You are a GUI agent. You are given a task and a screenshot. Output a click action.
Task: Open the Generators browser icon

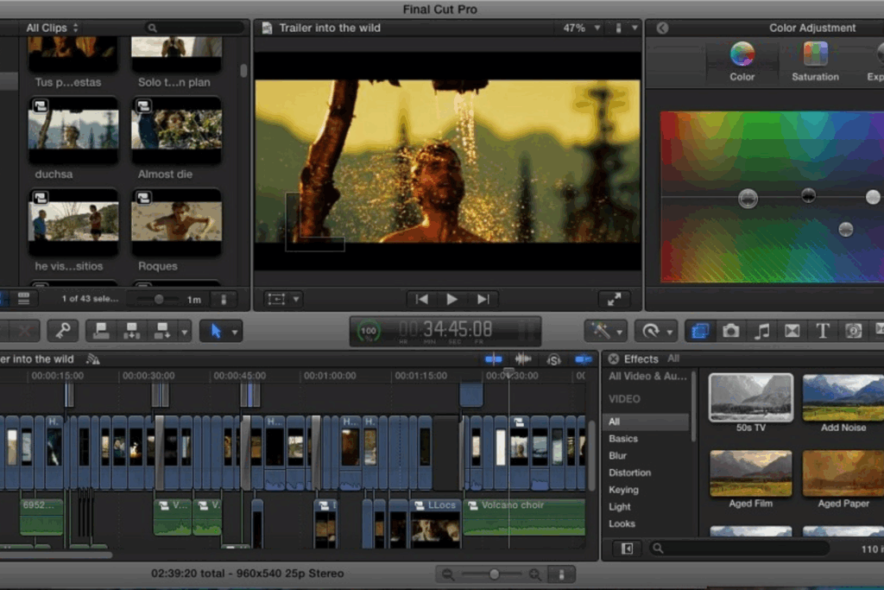854,331
